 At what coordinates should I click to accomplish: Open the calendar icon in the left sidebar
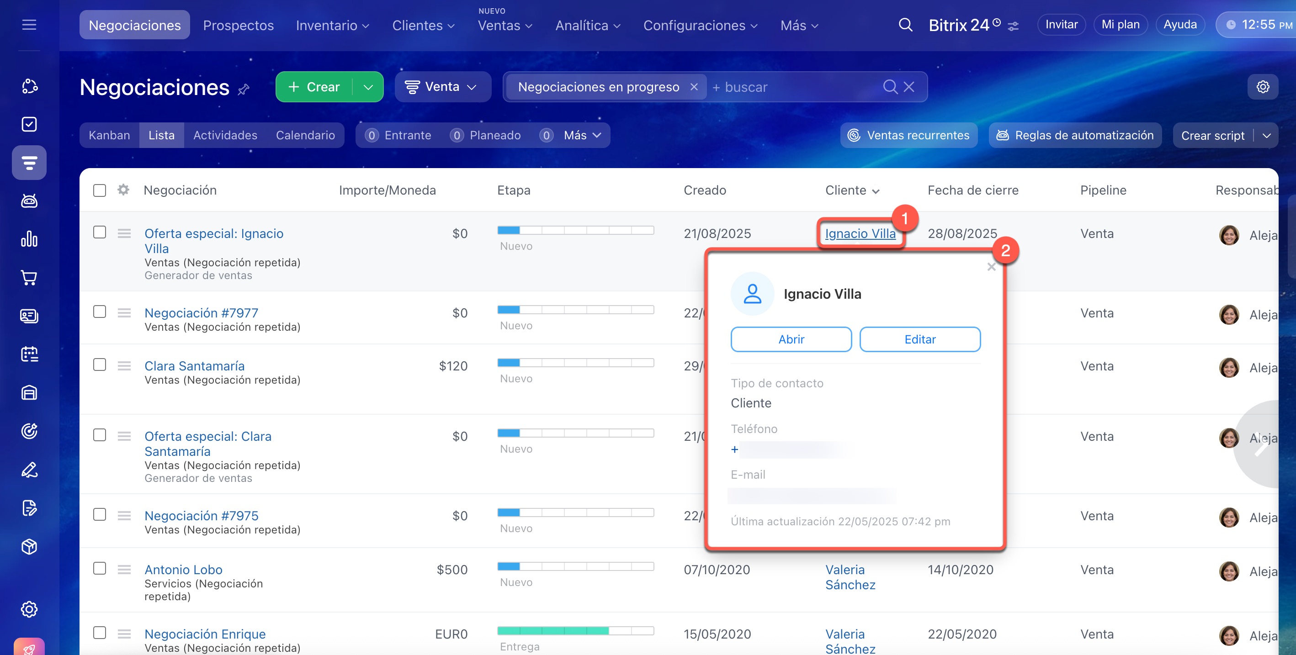point(29,354)
